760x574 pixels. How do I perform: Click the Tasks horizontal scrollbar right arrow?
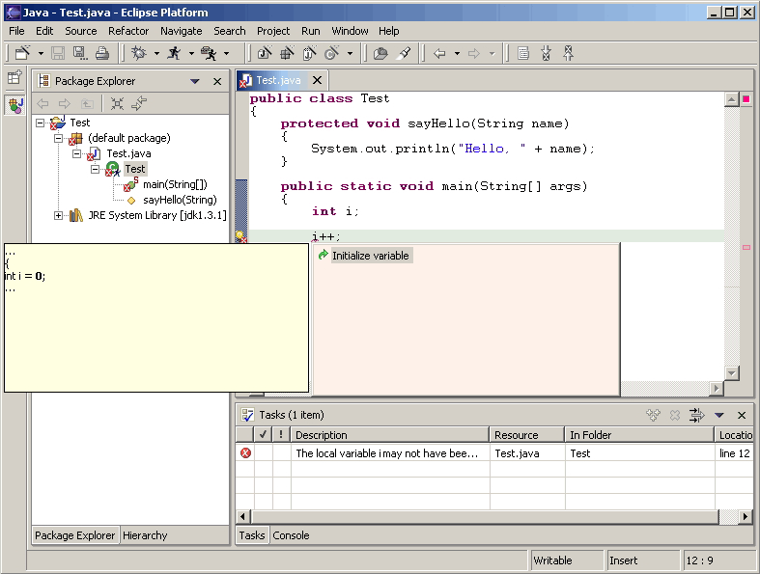pyautogui.click(x=746, y=517)
